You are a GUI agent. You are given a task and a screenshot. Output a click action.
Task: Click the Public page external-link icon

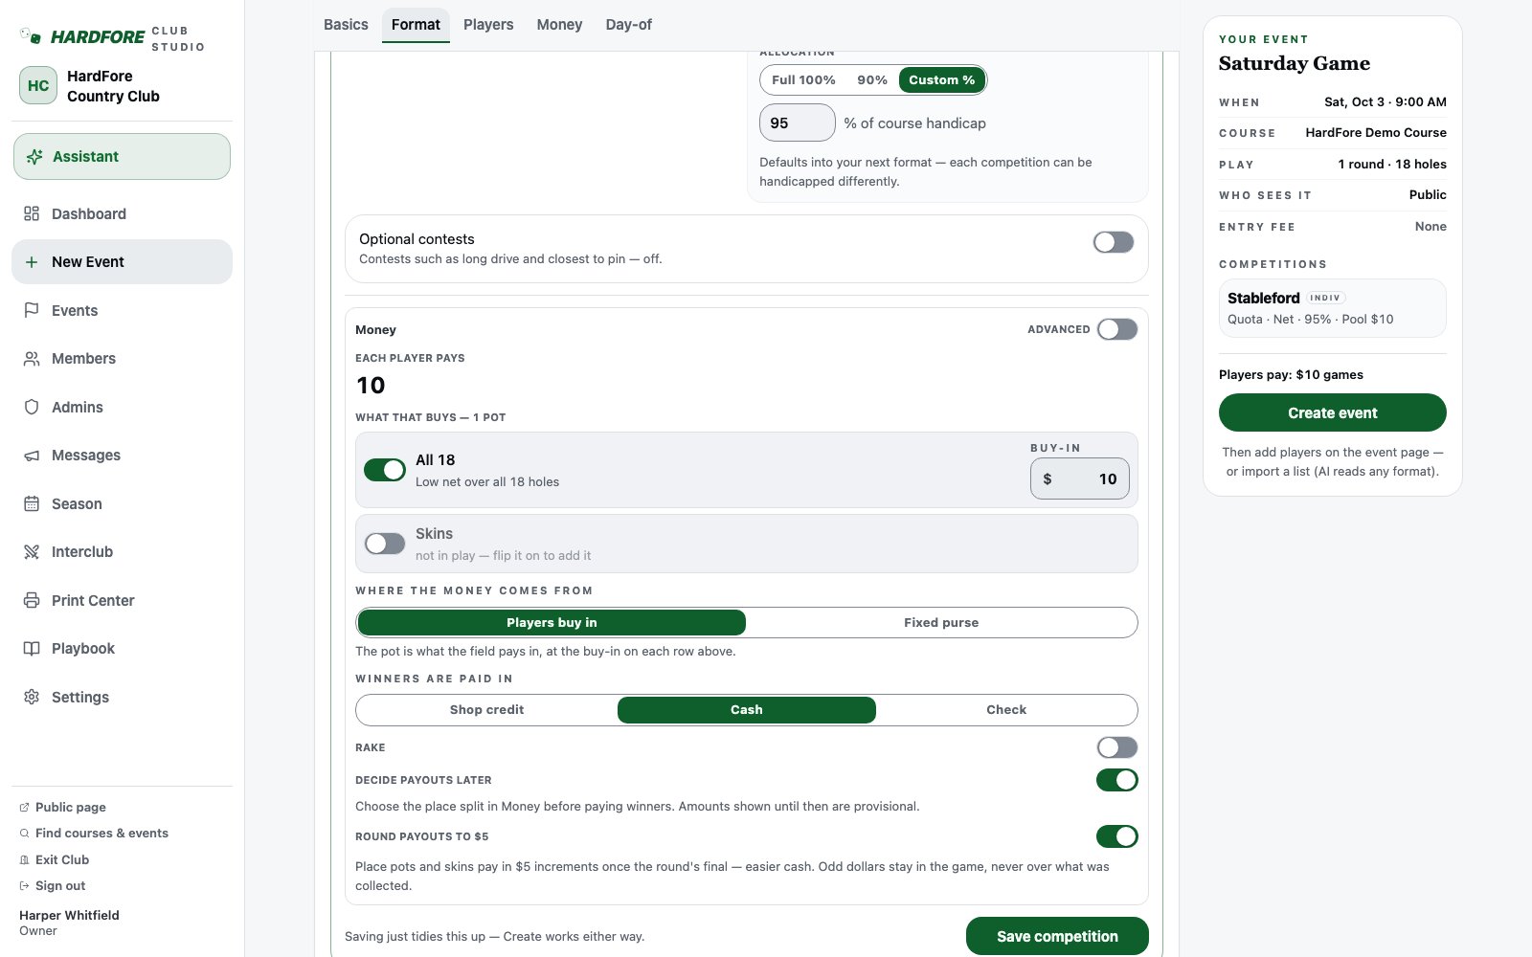(24, 808)
